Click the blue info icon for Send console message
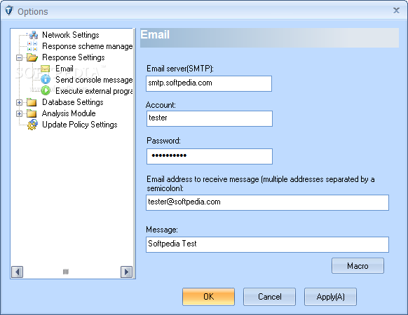 click(x=46, y=80)
